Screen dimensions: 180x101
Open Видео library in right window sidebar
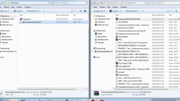click(x=100, y=34)
